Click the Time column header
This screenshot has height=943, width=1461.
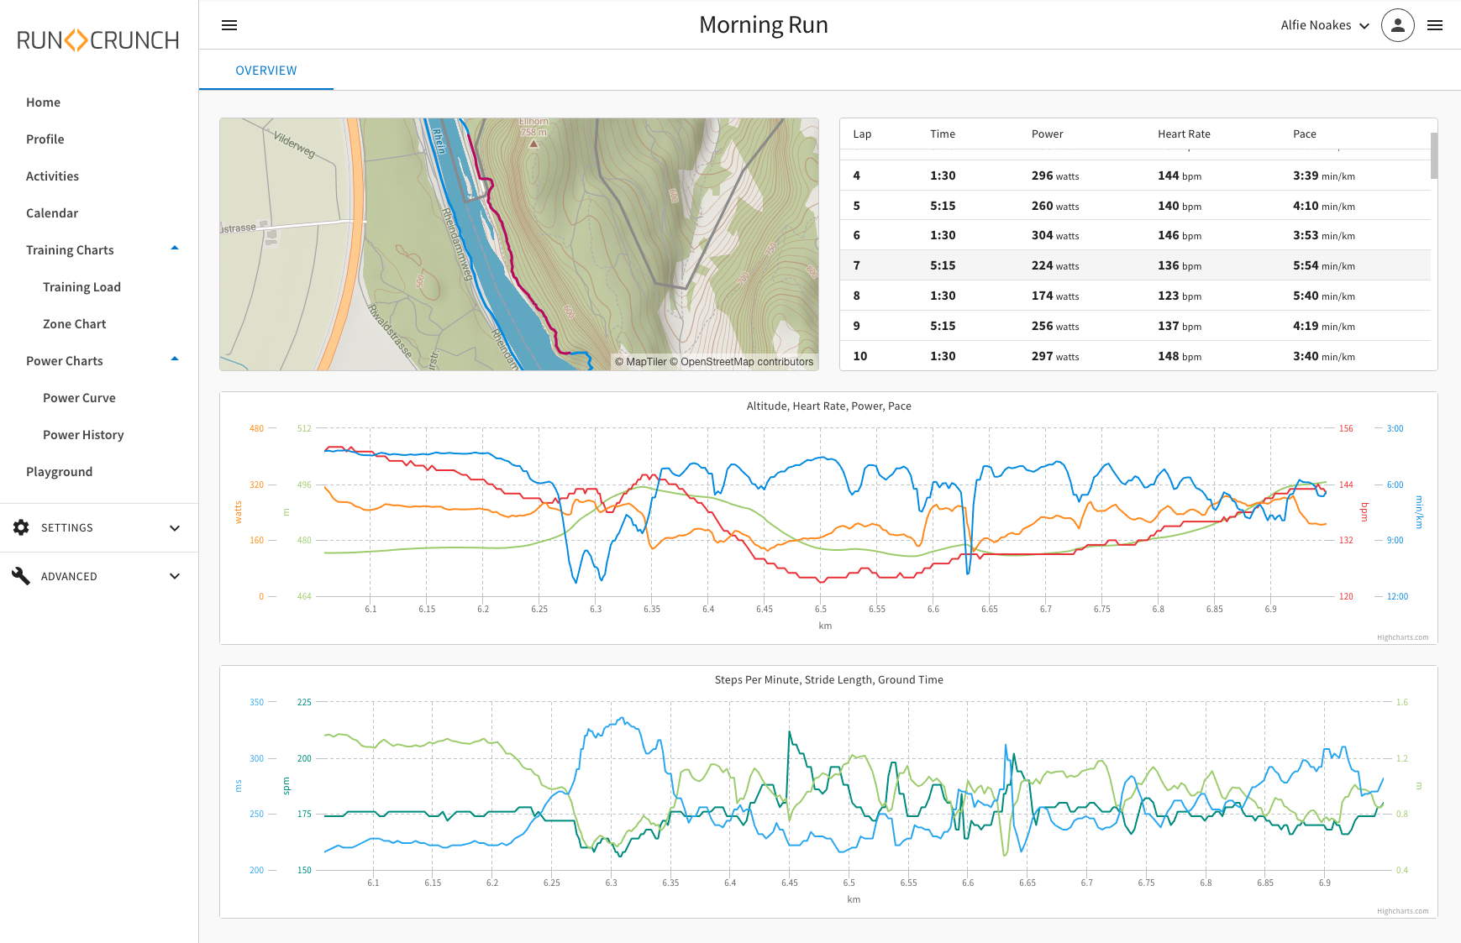click(943, 134)
